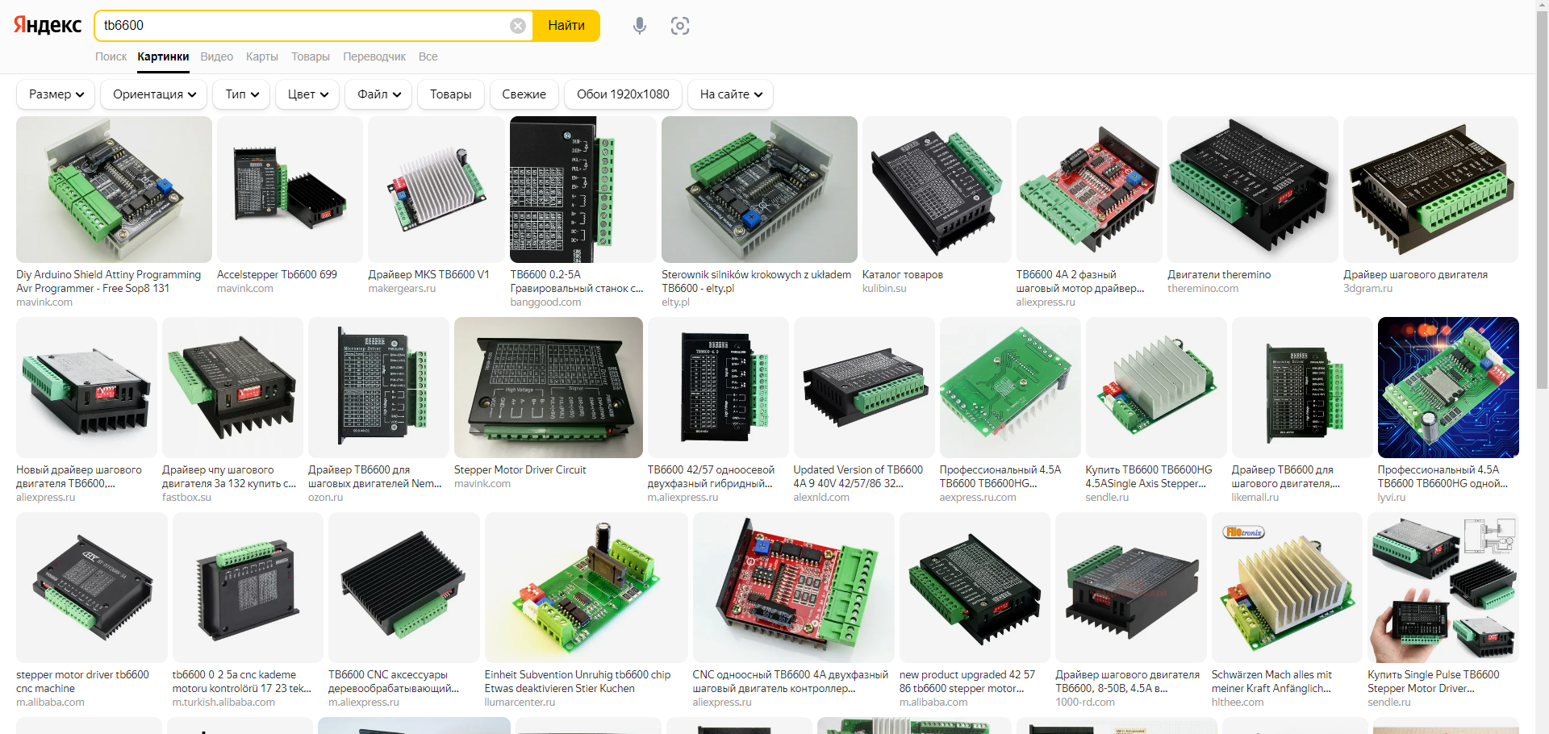Visit the m.turkish.alibaba.com source link
Image resolution: width=1549 pixels, height=734 pixels.
click(223, 702)
